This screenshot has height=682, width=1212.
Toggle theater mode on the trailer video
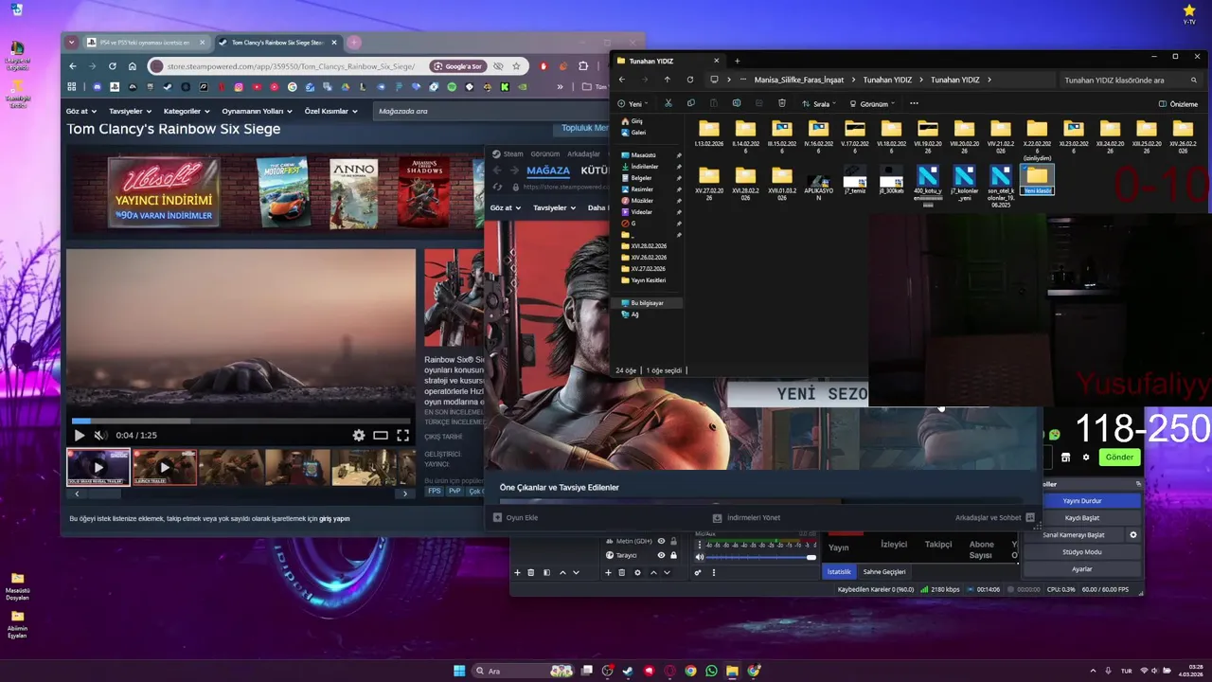click(x=381, y=436)
